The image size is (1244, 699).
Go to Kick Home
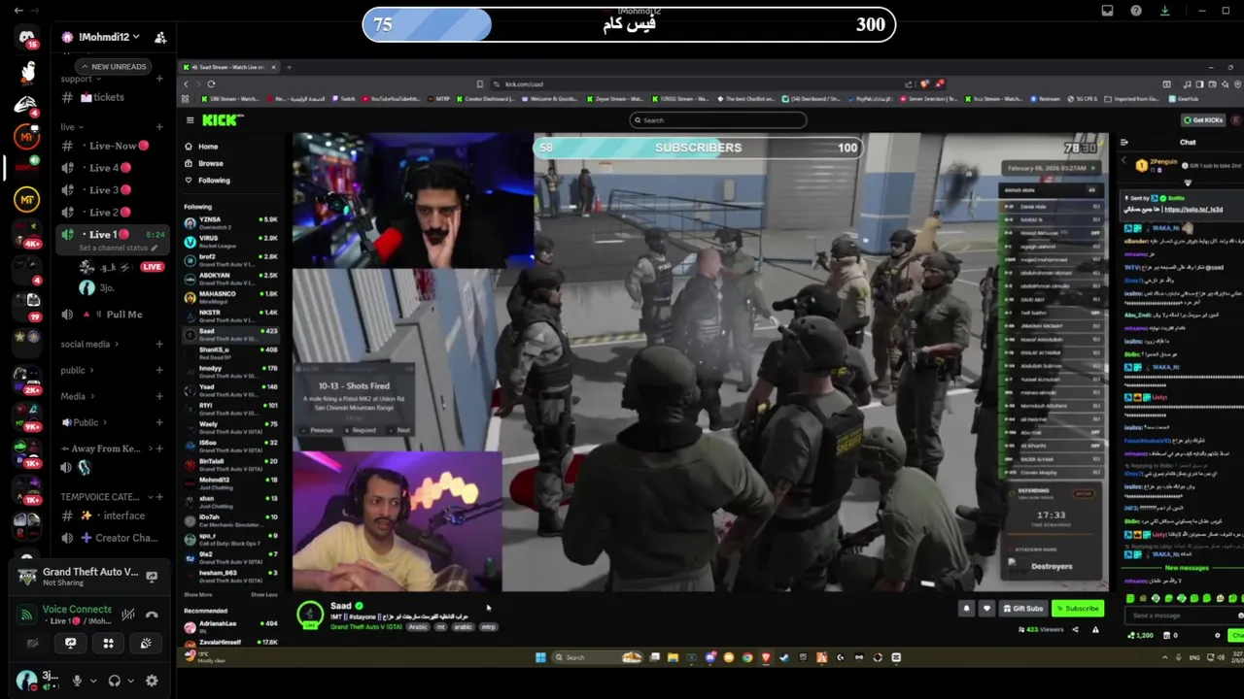[x=201, y=147]
